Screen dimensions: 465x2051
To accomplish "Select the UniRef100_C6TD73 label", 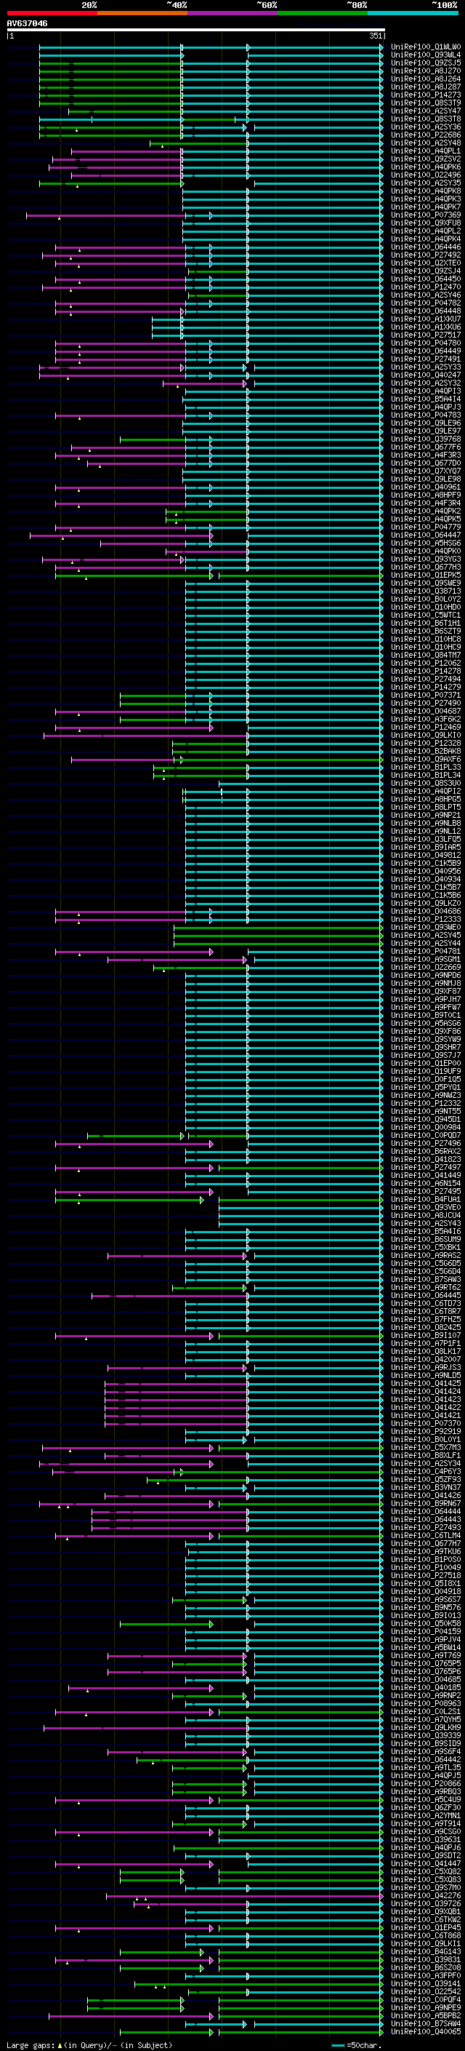I will 426,1303.
